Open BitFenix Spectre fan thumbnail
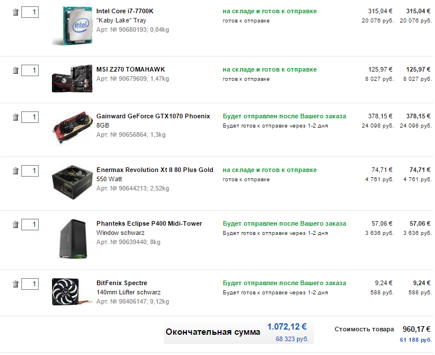The height and width of the screenshot is (355, 435). [72, 292]
